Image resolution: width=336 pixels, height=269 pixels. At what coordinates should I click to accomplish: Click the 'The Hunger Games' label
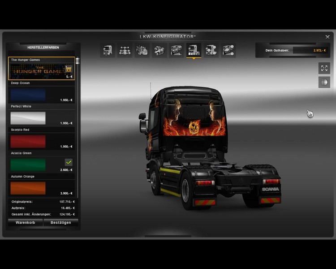25,60
